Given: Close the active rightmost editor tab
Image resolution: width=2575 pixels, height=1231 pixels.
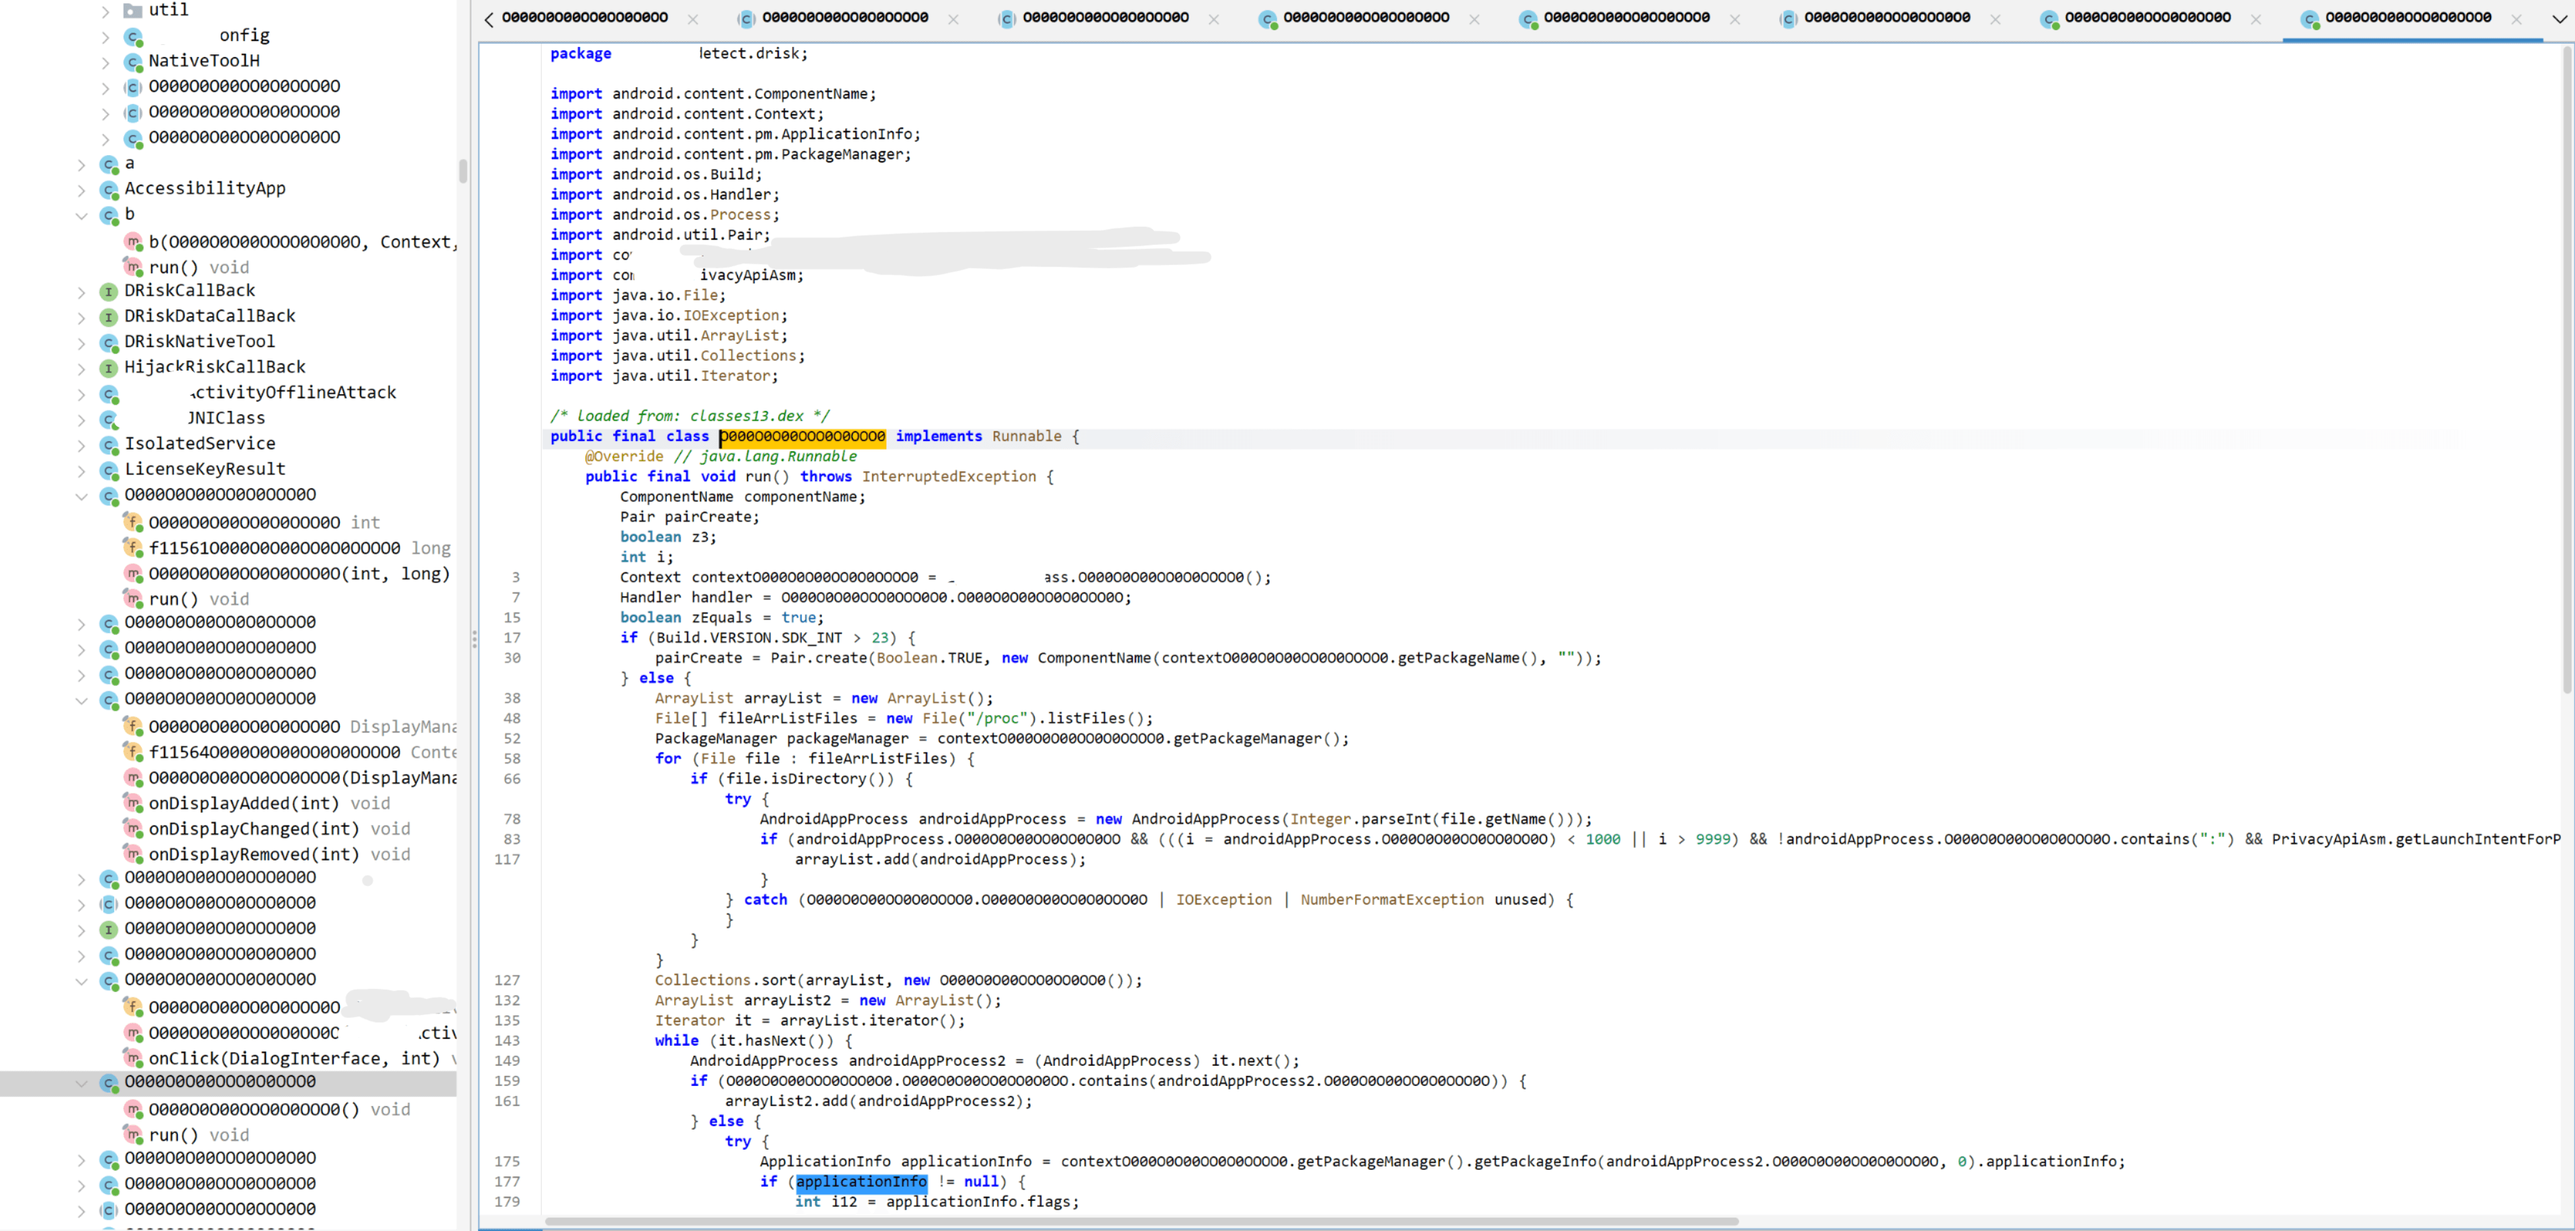Looking at the screenshot, I should [2516, 19].
